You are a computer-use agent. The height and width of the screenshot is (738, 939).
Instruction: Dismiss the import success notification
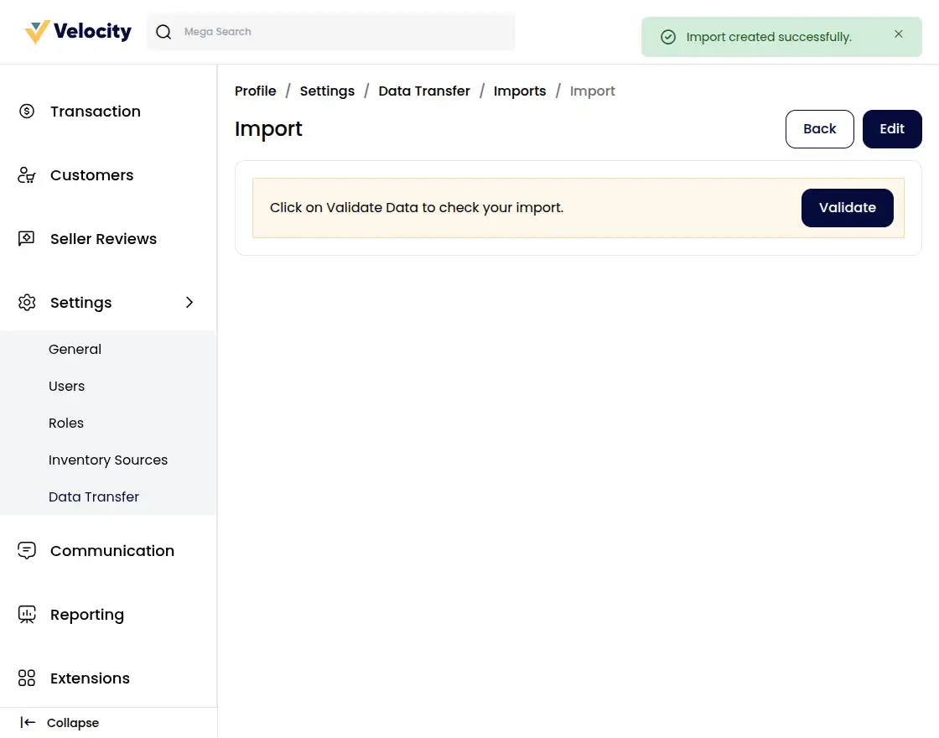point(899,34)
